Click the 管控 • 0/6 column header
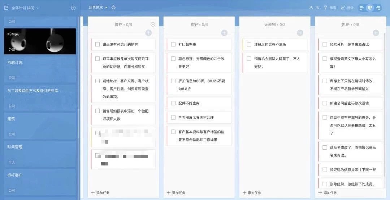The width and height of the screenshot is (390, 200). click(123, 24)
